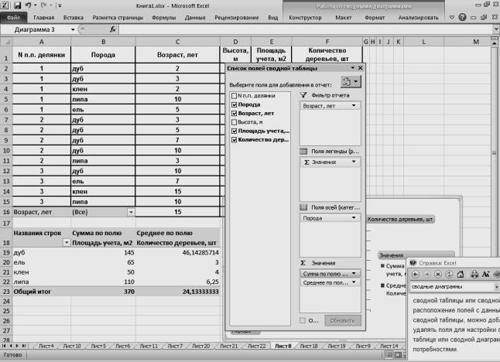Open the Формулы ribbon tab
This screenshot has height=362, width=500.
pos(164,18)
